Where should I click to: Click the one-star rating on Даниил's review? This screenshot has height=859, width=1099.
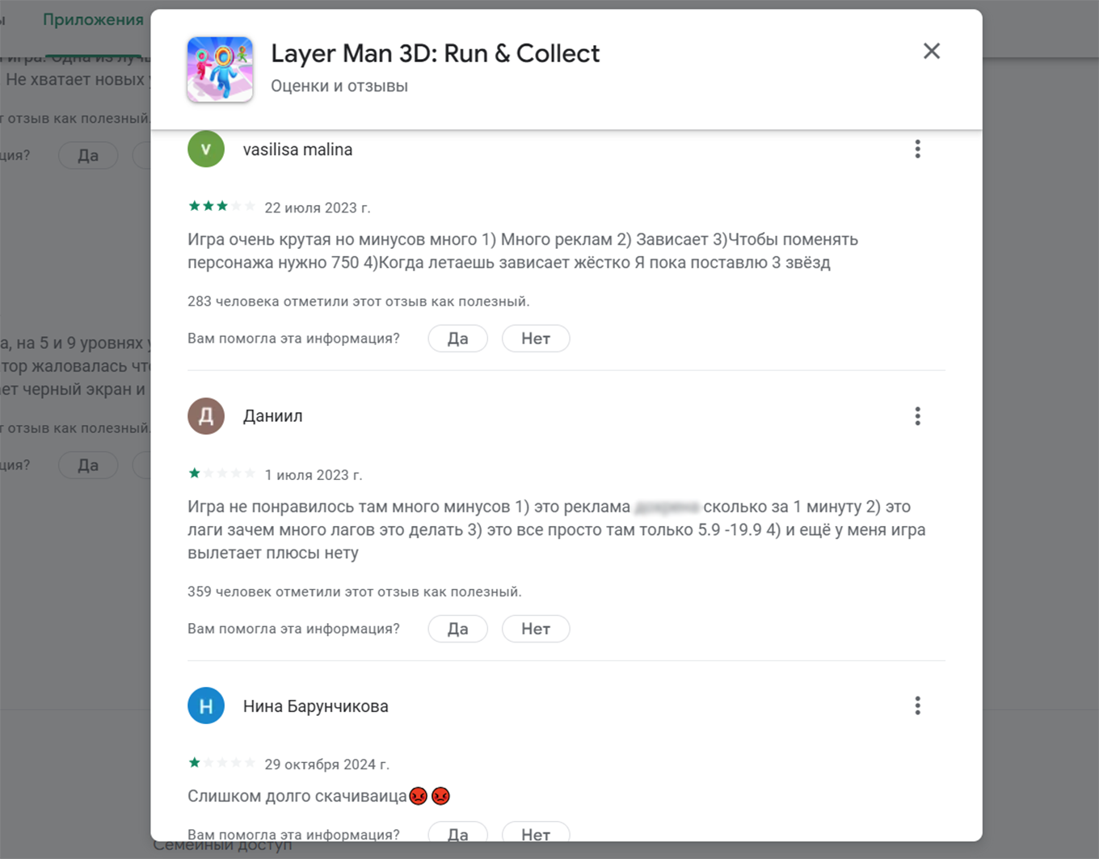pyautogui.click(x=221, y=474)
